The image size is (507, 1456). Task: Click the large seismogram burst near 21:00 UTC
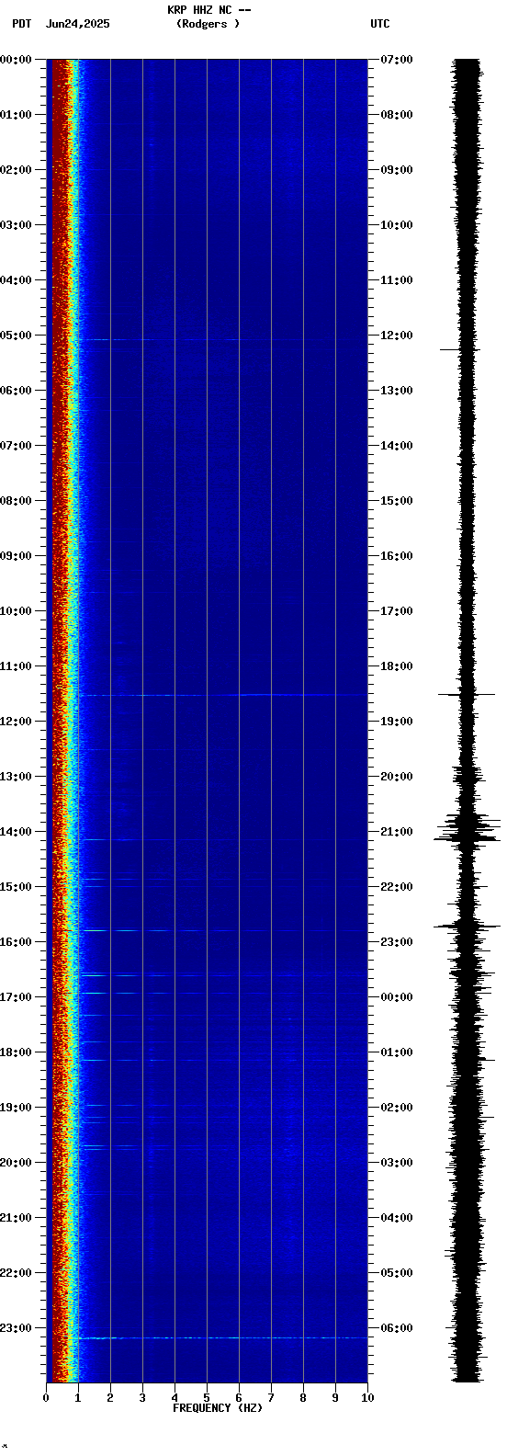[468, 827]
